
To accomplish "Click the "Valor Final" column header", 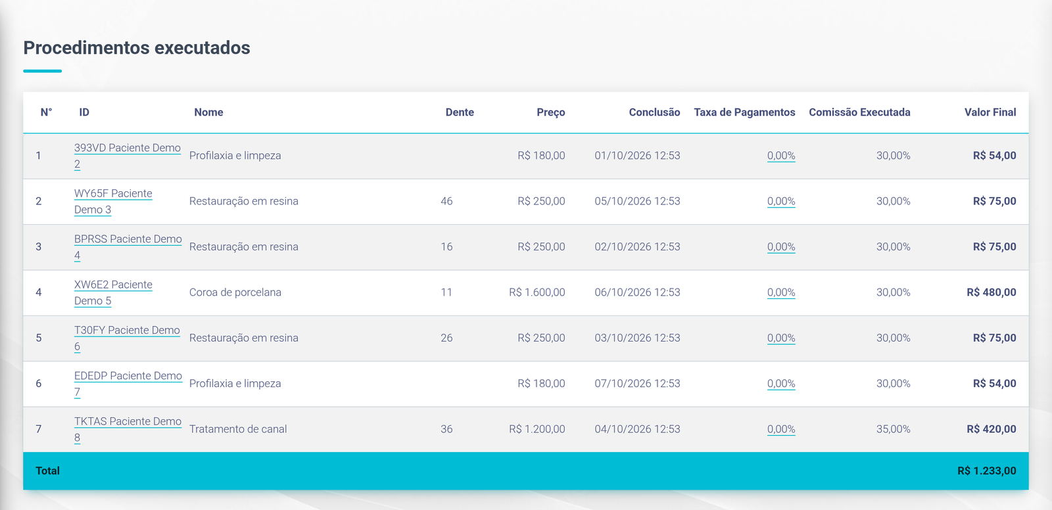I will point(990,112).
